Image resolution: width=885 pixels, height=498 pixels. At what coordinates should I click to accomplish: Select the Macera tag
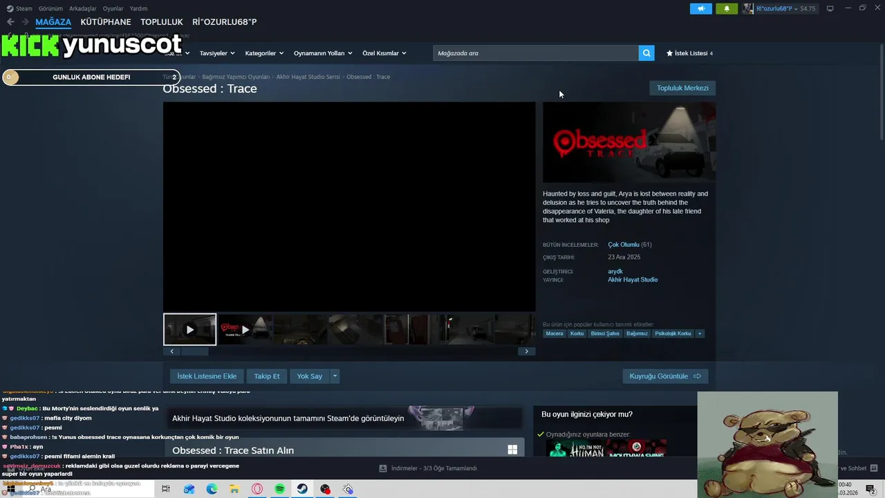[x=555, y=333]
